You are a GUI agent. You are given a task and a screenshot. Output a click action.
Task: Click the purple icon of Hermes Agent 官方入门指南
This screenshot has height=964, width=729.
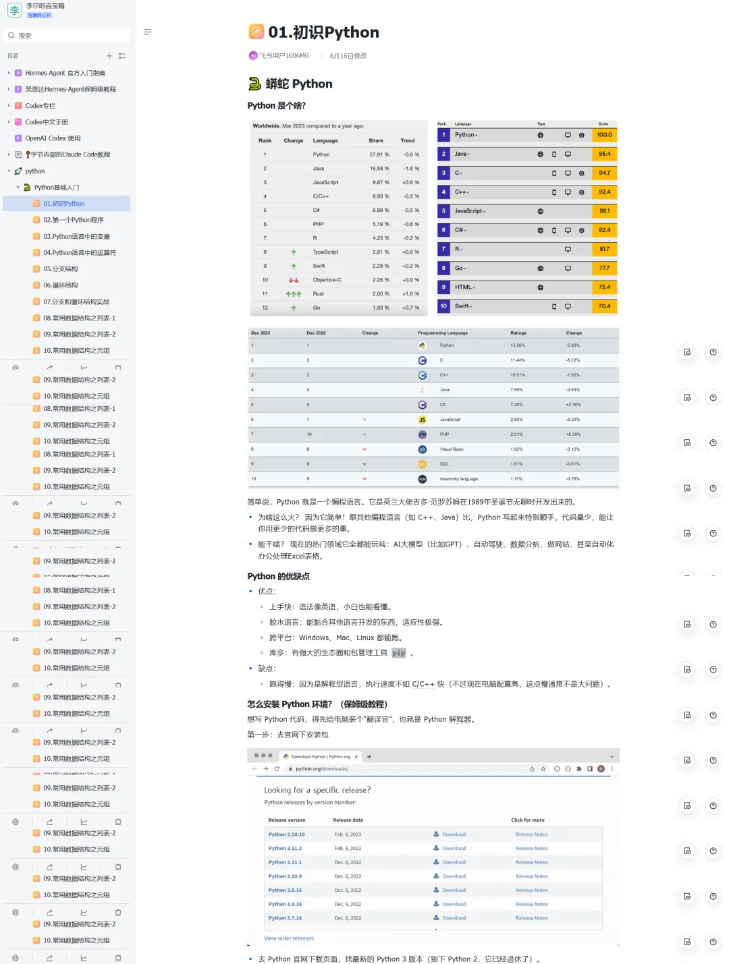point(18,73)
